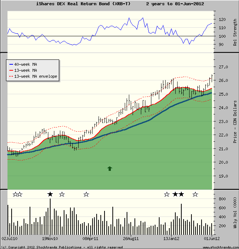Viewport: 239px width, 249px height.
Task: Click the 'Price - CDN Dollars' axis title
Action: click(235, 122)
